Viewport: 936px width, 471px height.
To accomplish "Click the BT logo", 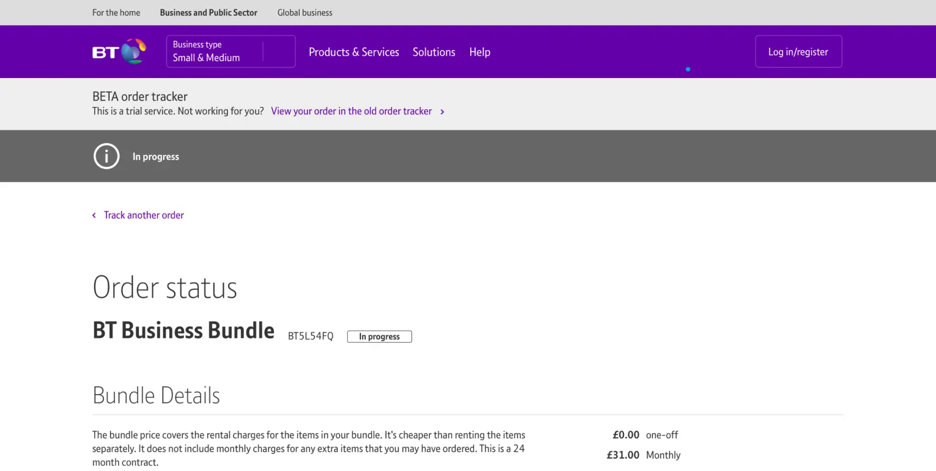I will pos(119,52).
